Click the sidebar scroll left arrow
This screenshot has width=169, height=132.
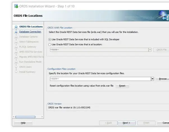coord(13,117)
